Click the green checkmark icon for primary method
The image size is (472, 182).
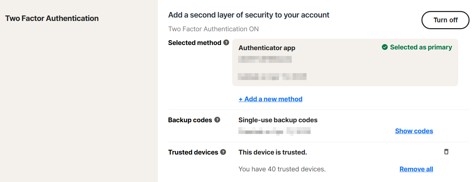385,47
